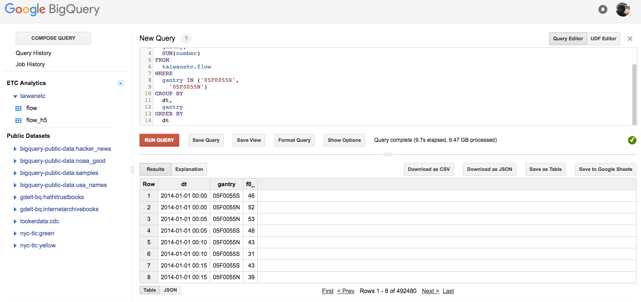Expand gdelt-bq:hathitrustbooks dataset arrow
Screen dimensions: 641x302
pos(15,197)
